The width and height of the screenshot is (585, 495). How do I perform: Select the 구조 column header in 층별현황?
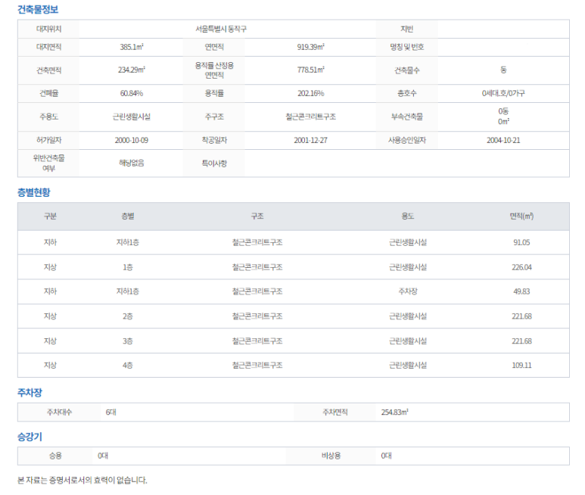(x=257, y=216)
